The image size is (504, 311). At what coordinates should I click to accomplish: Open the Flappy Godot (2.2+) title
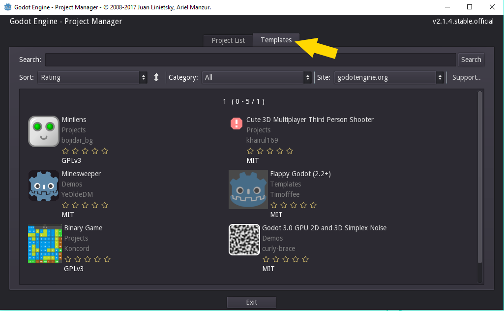point(300,174)
